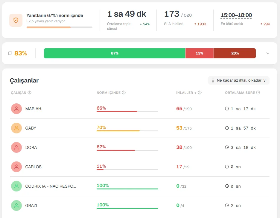The width and height of the screenshot is (280, 218).
Task: Select the GABY employee name
Action: (31, 128)
